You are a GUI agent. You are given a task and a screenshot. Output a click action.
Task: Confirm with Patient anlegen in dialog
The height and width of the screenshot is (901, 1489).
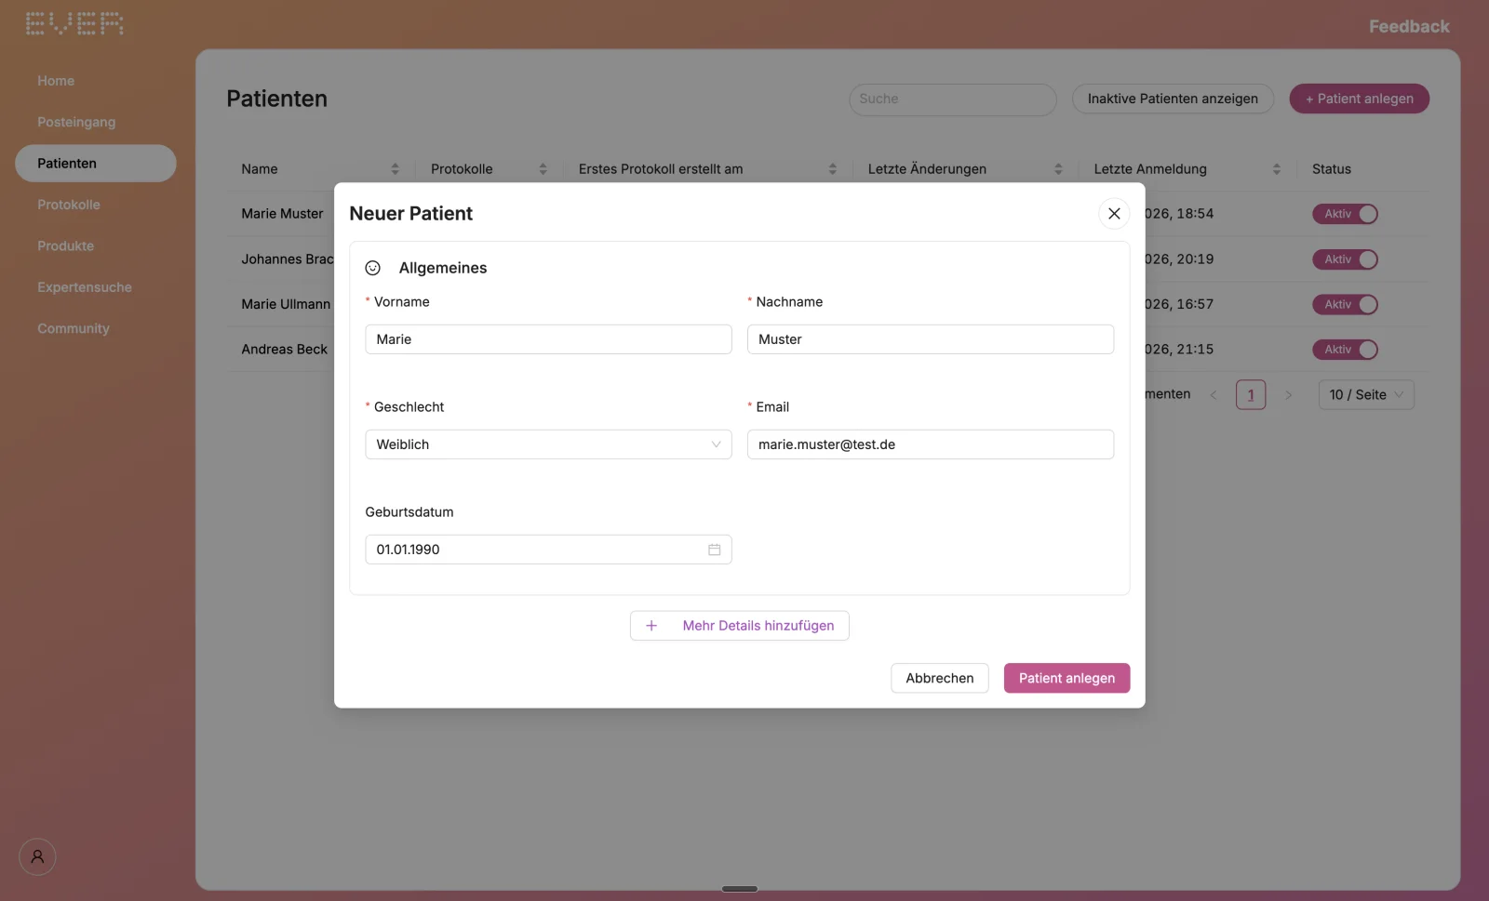(x=1066, y=678)
